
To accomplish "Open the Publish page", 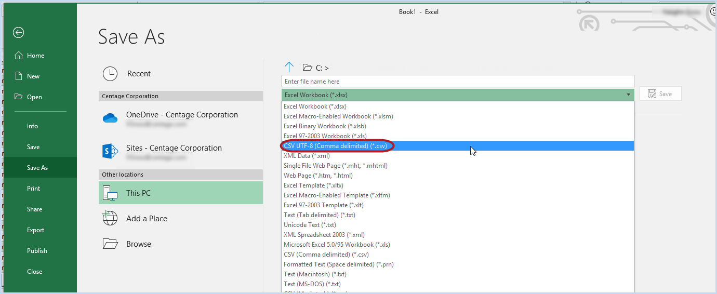I will pyautogui.click(x=37, y=251).
